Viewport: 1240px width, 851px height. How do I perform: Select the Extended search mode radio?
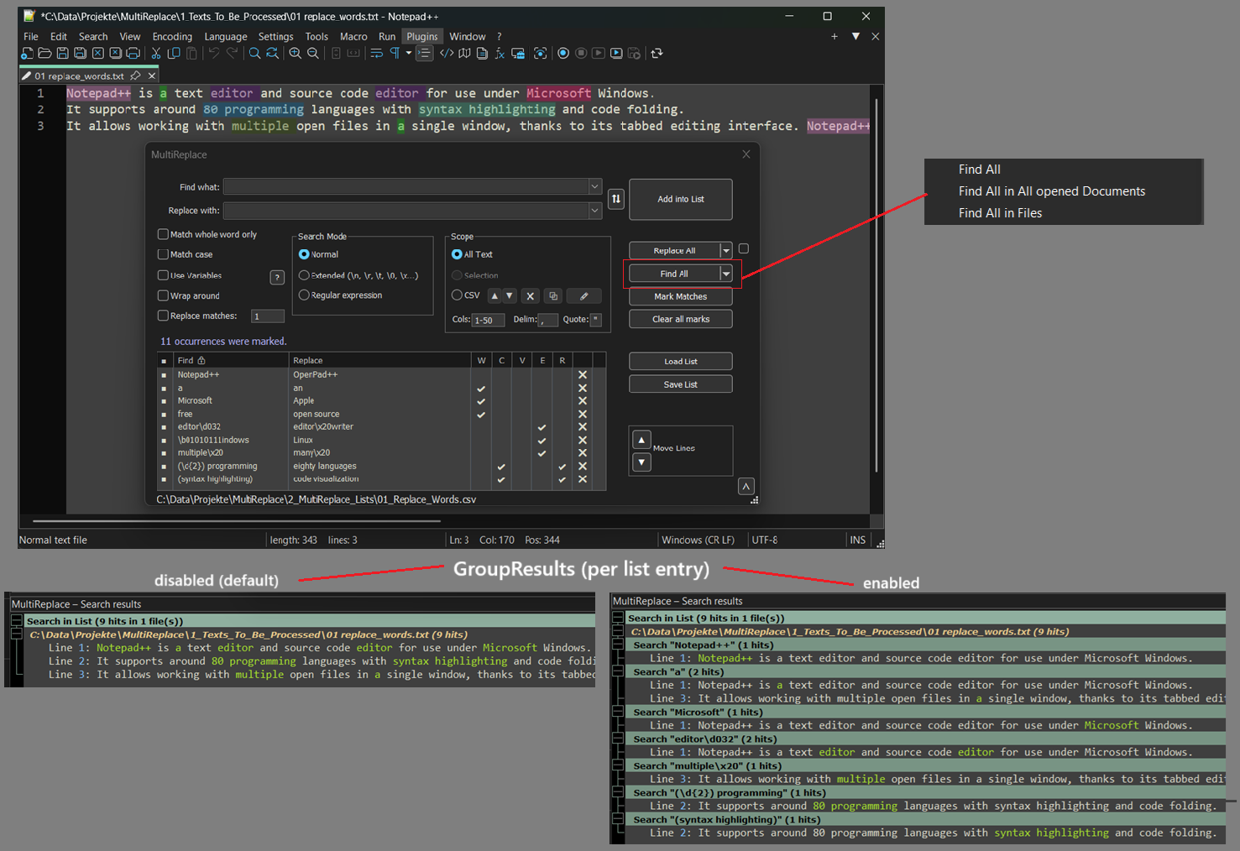tap(304, 275)
